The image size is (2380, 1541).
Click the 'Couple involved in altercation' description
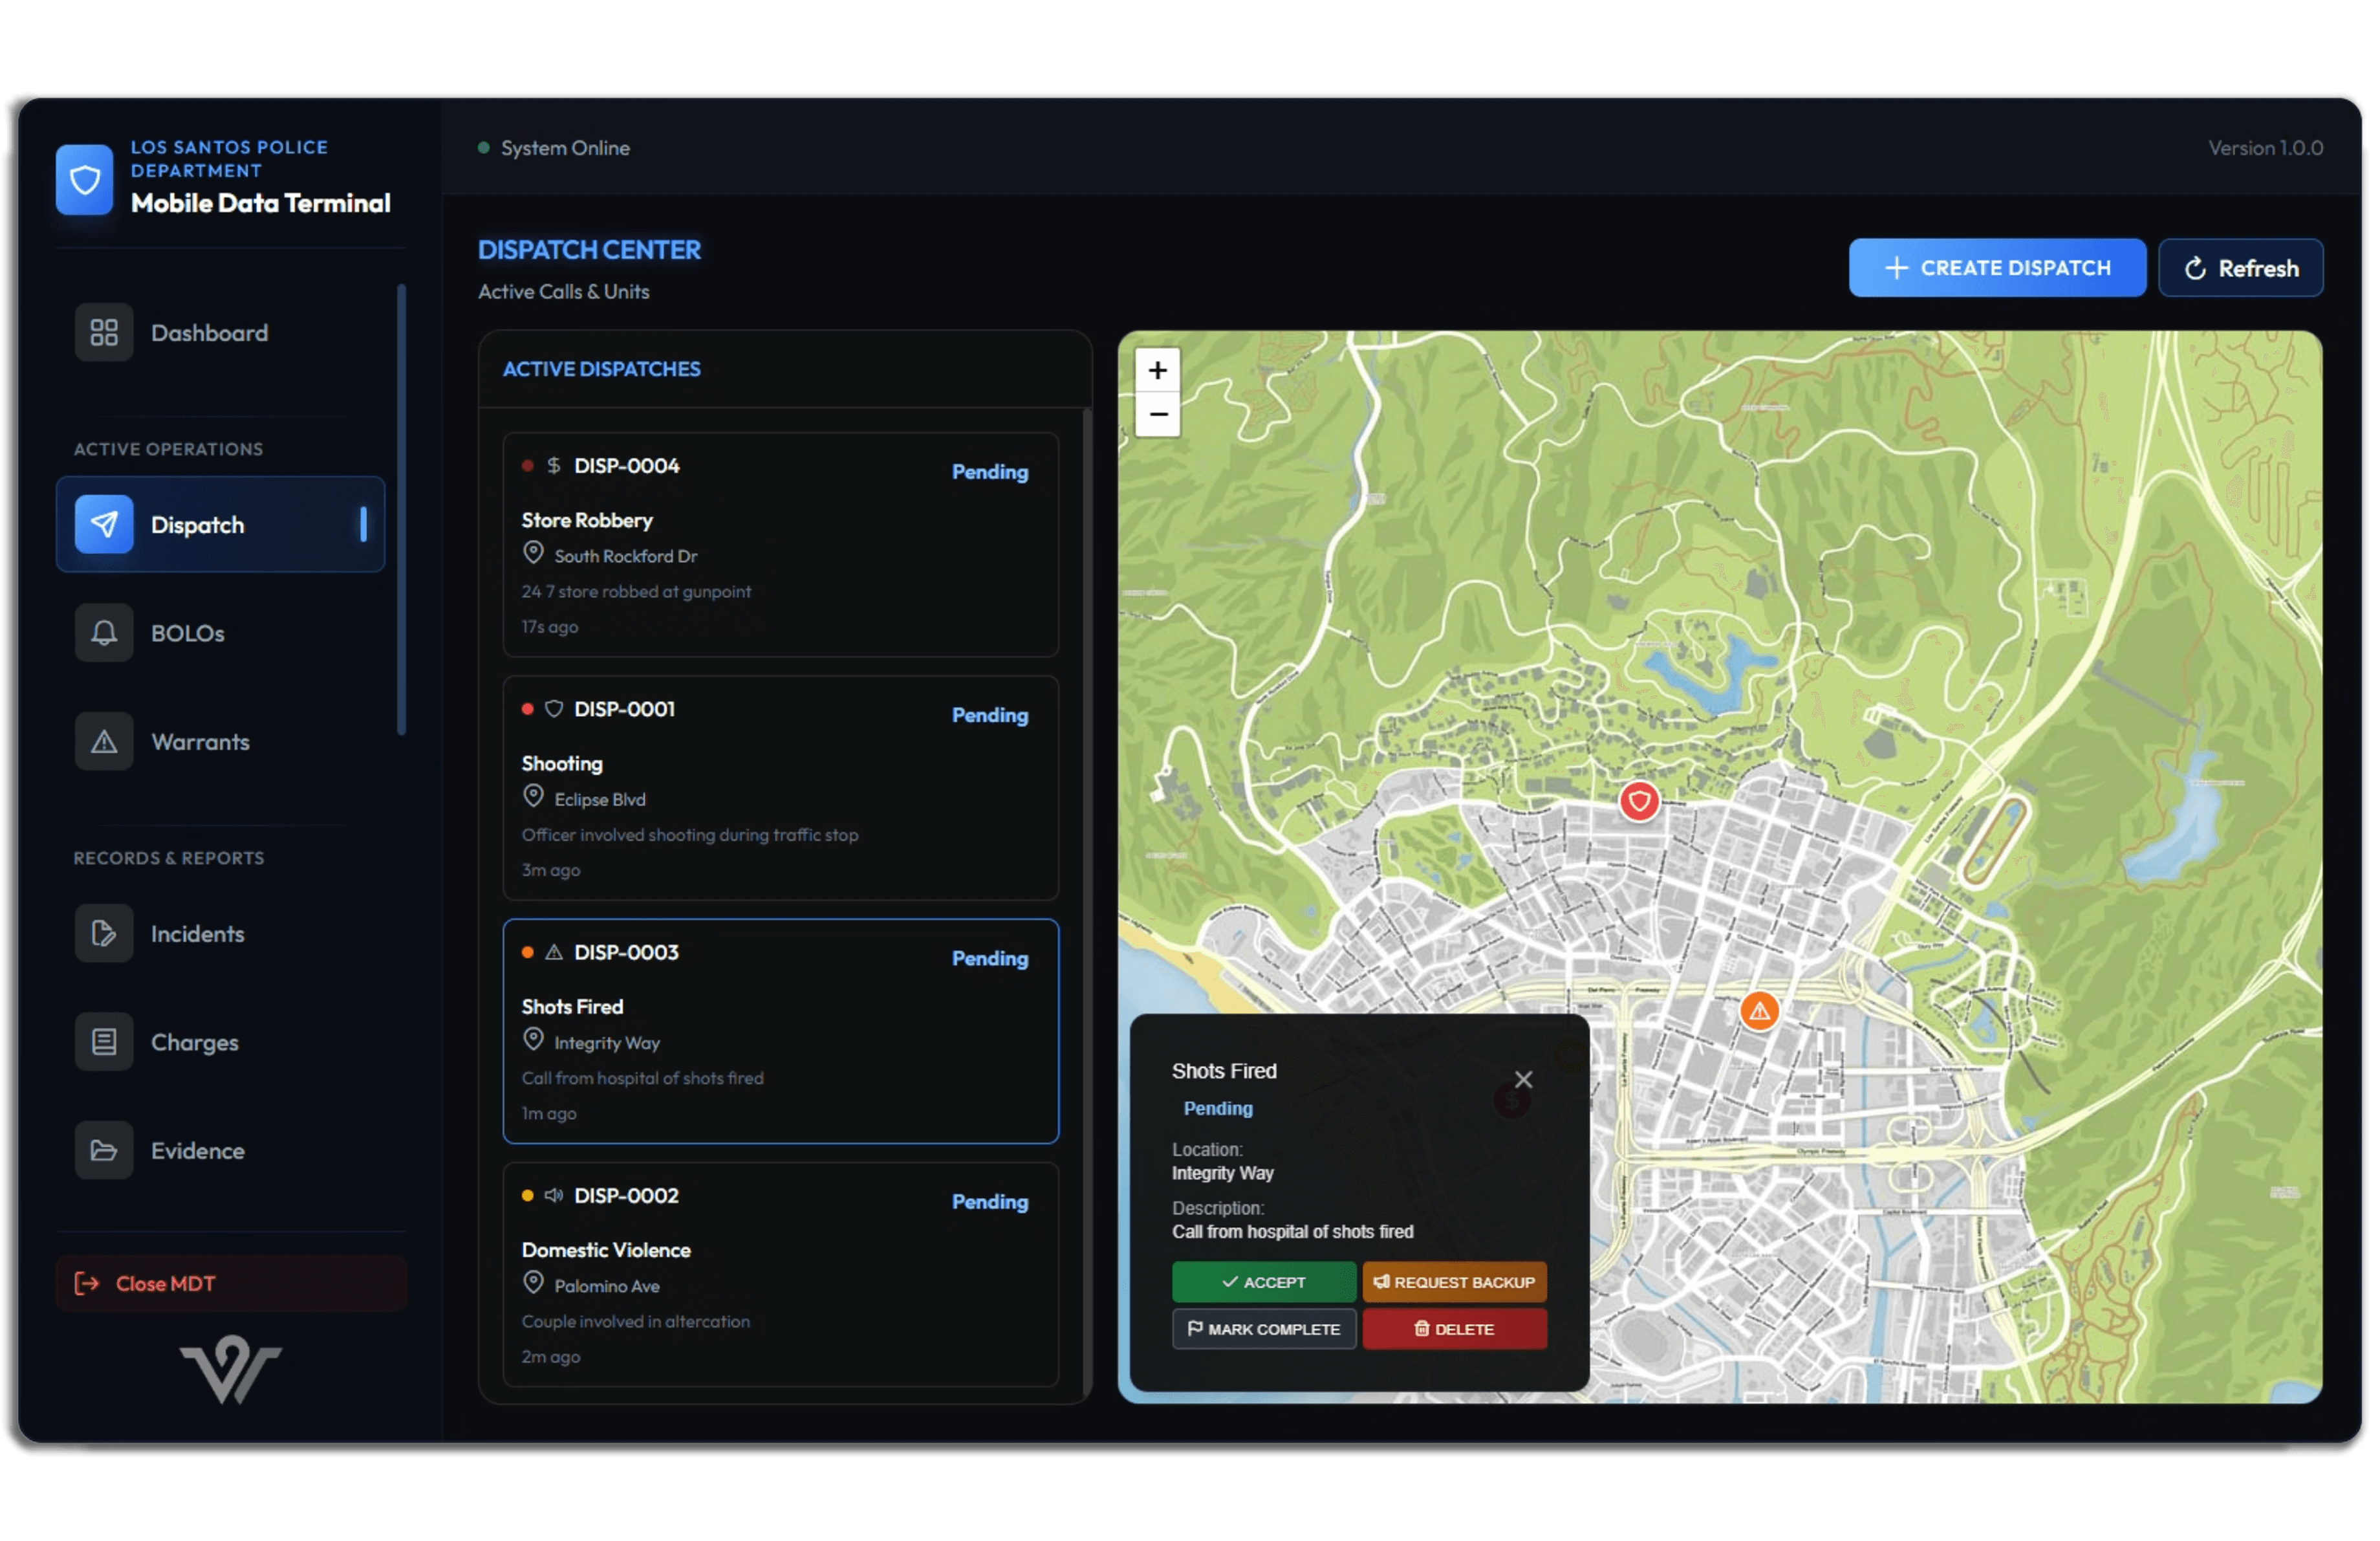(x=635, y=1321)
